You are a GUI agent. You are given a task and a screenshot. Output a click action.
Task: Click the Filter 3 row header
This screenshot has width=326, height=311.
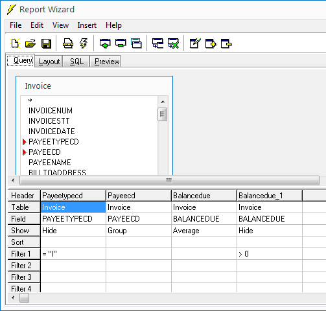[x=24, y=277]
